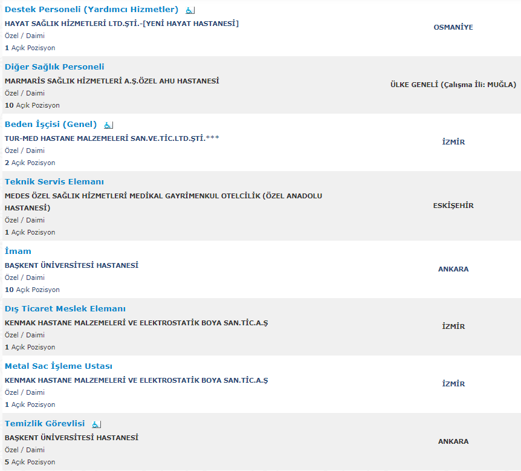This screenshot has width=521, height=471.
Task: Click the Hayat Sağlık Hizmetleri employer name
Action: 121,24
